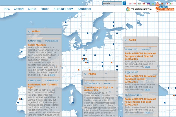Follow 'more' under Bandpool Special

(x=148, y=90)
